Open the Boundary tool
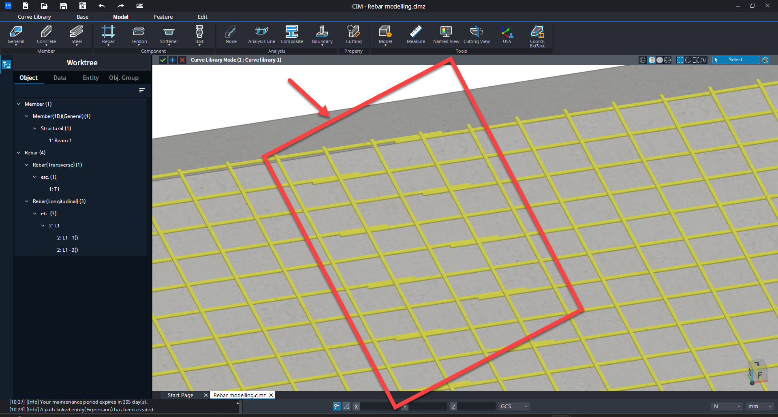 322,35
